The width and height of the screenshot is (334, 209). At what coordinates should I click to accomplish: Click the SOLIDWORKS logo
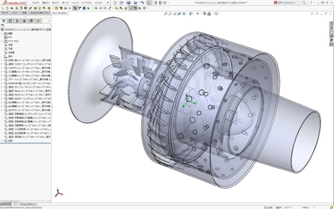14,3
